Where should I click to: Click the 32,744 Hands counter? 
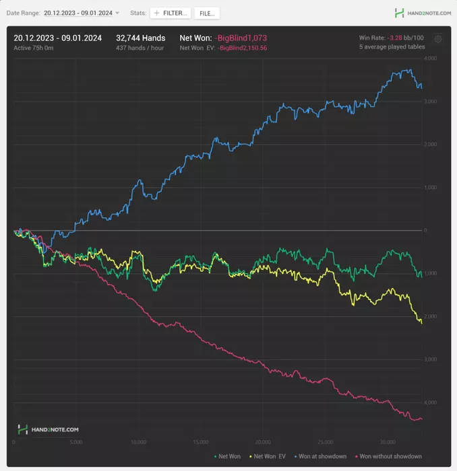pyautogui.click(x=140, y=38)
